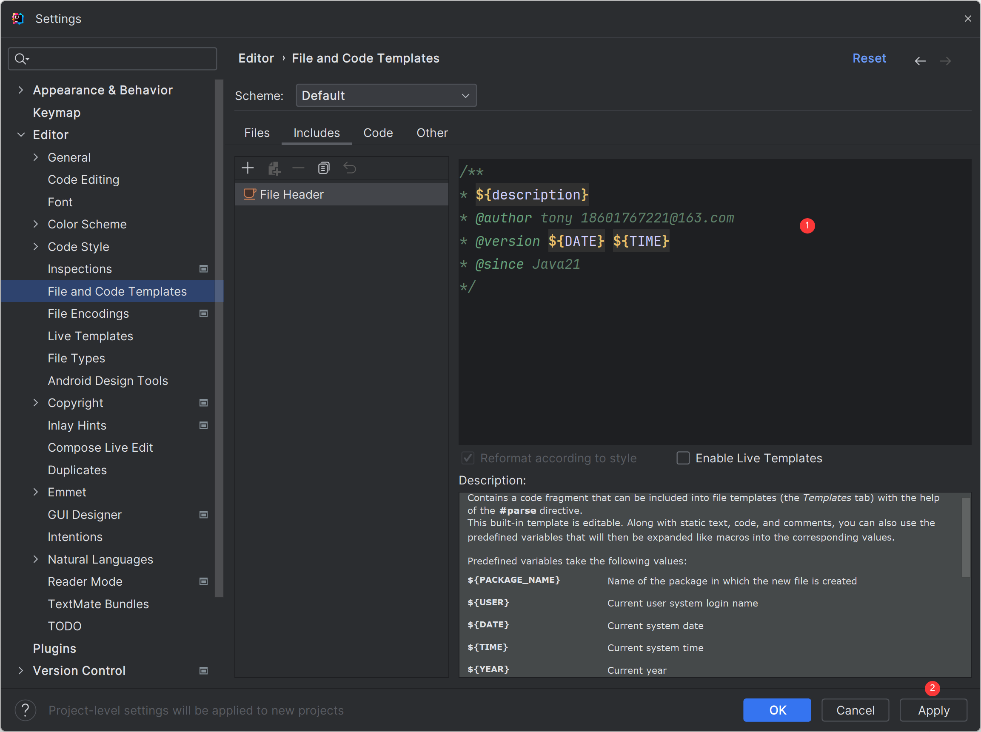Click in the settings search field
Image resolution: width=981 pixels, height=732 pixels.
tap(113, 59)
